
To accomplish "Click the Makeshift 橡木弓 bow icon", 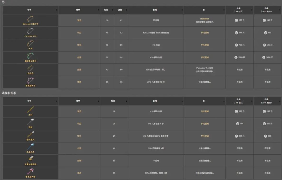I will click(30, 19).
